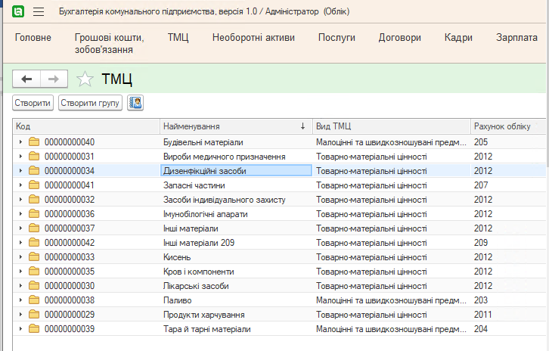Click the Створити button
Viewport: 549px width, 351px height.
tap(33, 103)
